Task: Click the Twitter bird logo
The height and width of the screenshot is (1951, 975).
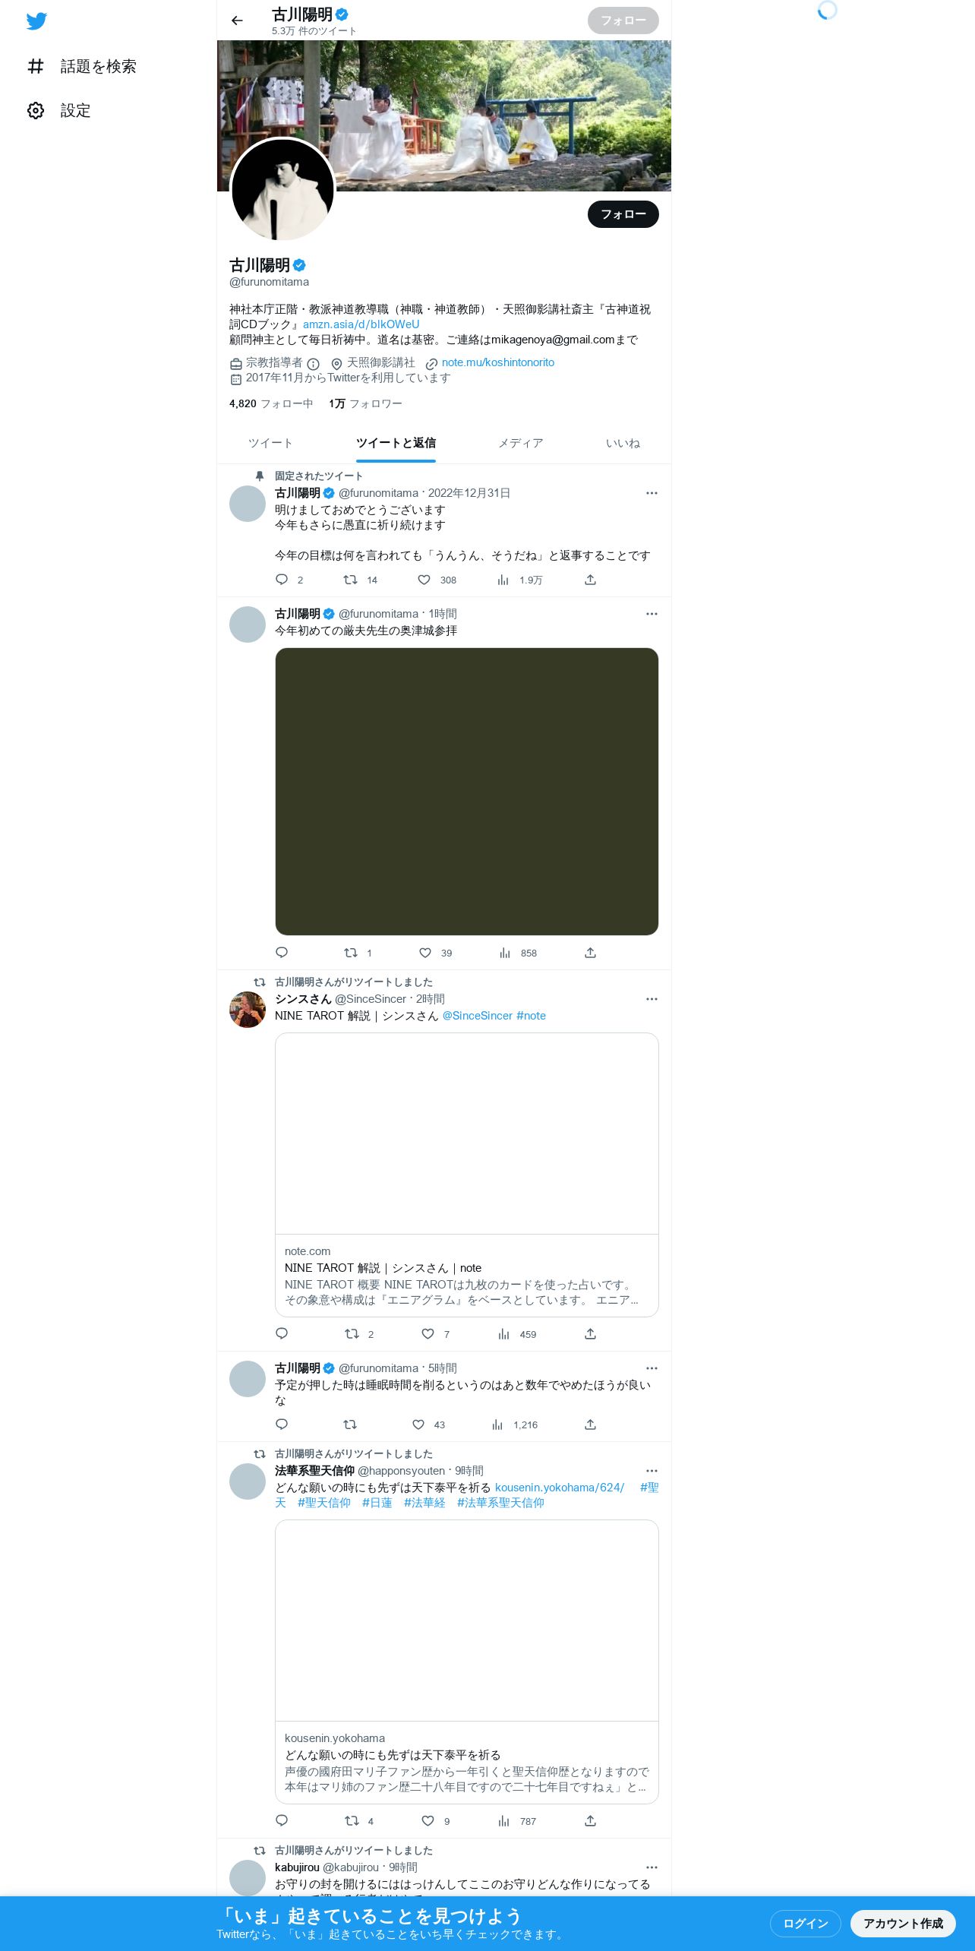Action: coord(36,21)
